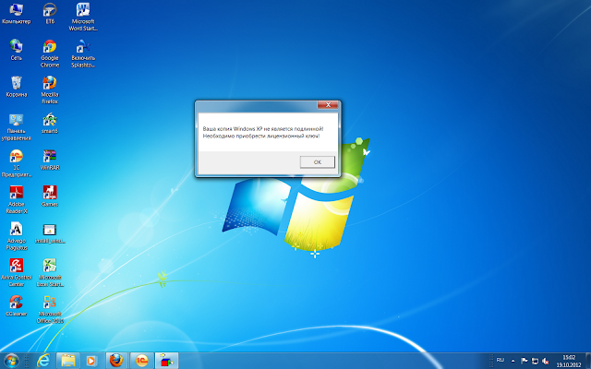Select the Корзина recycle bin
Image resolution: width=591 pixels, height=369 pixels.
[17, 87]
